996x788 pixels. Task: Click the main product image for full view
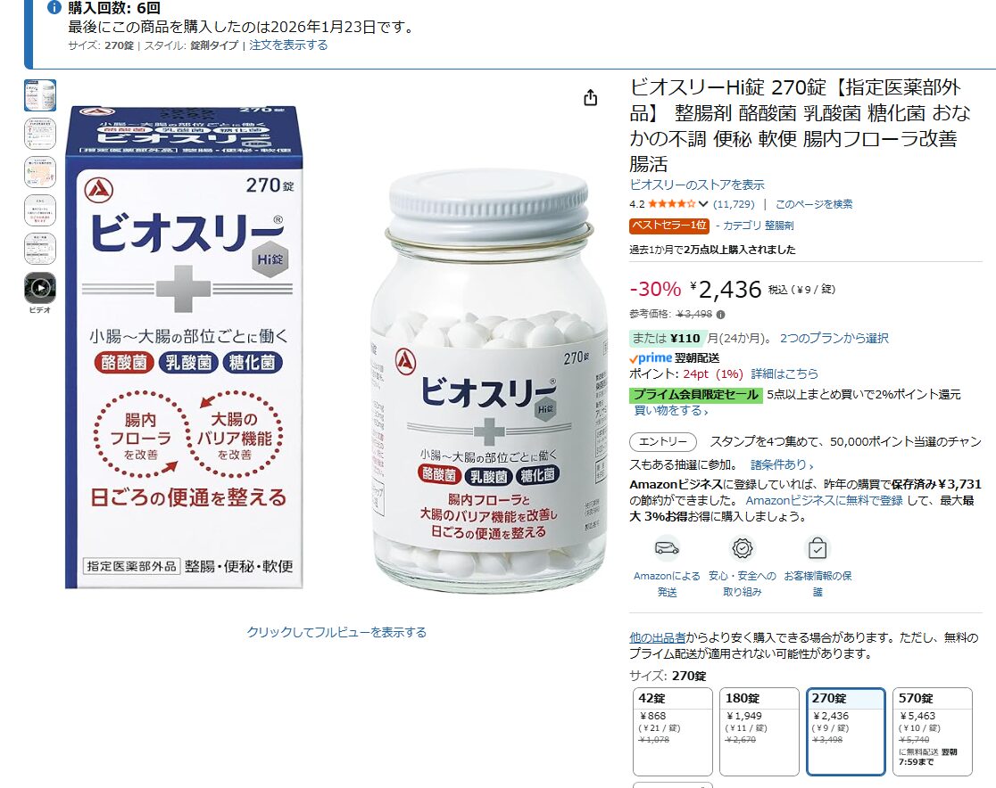[336, 346]
